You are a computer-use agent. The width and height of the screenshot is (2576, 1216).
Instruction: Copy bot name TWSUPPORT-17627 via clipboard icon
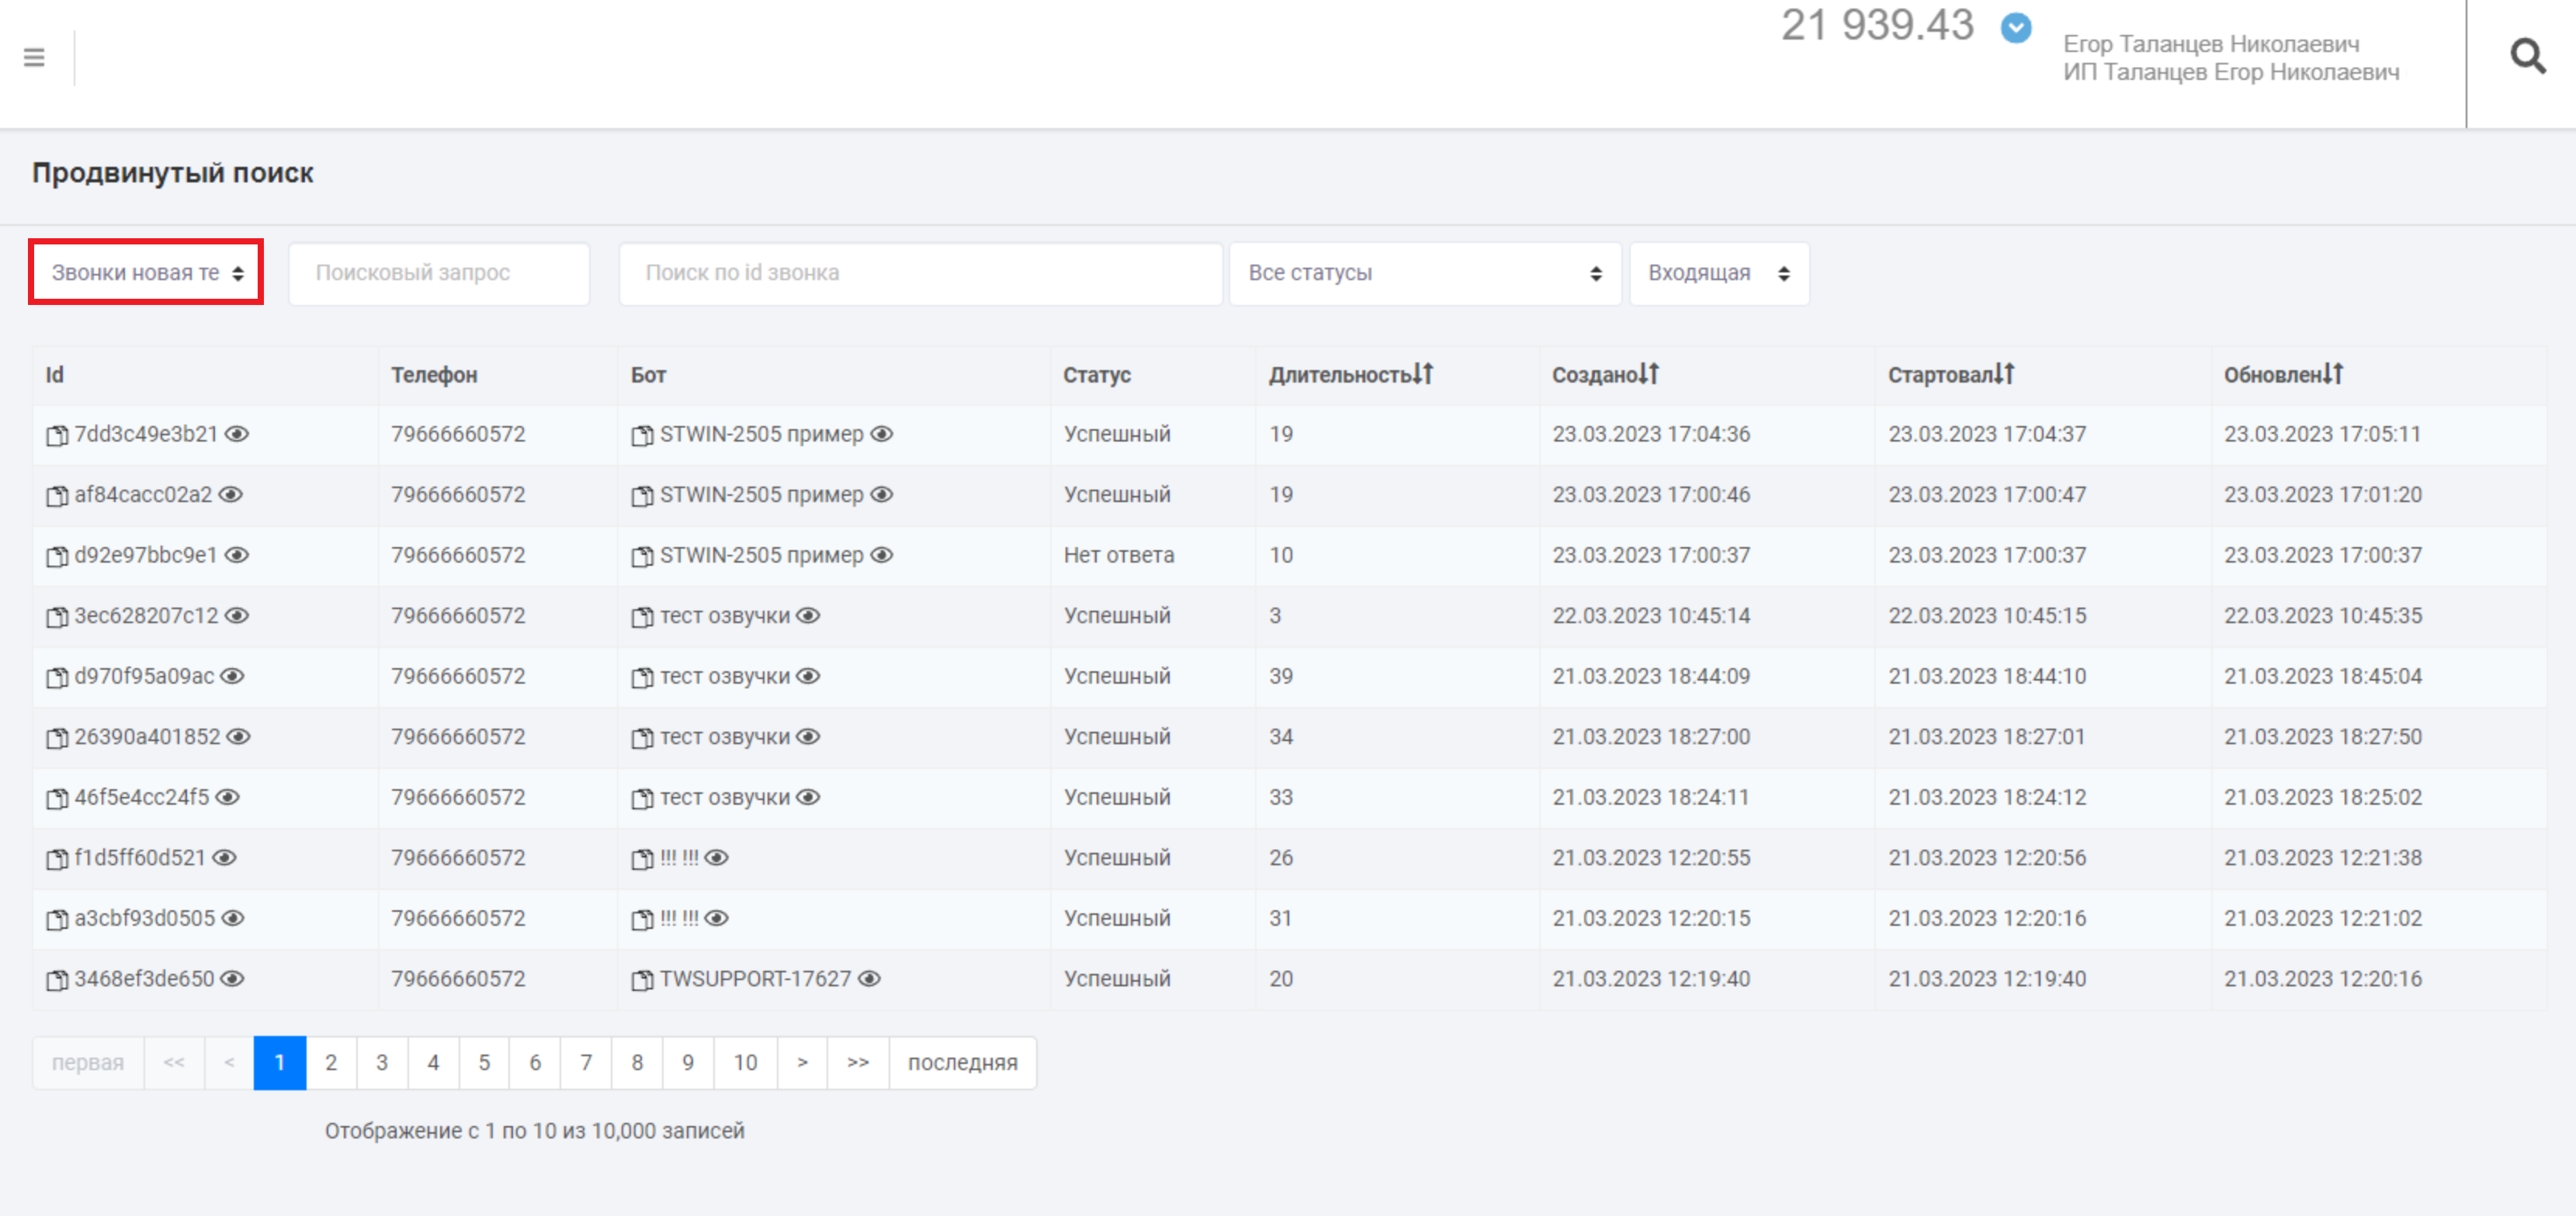tap(641, 980)
